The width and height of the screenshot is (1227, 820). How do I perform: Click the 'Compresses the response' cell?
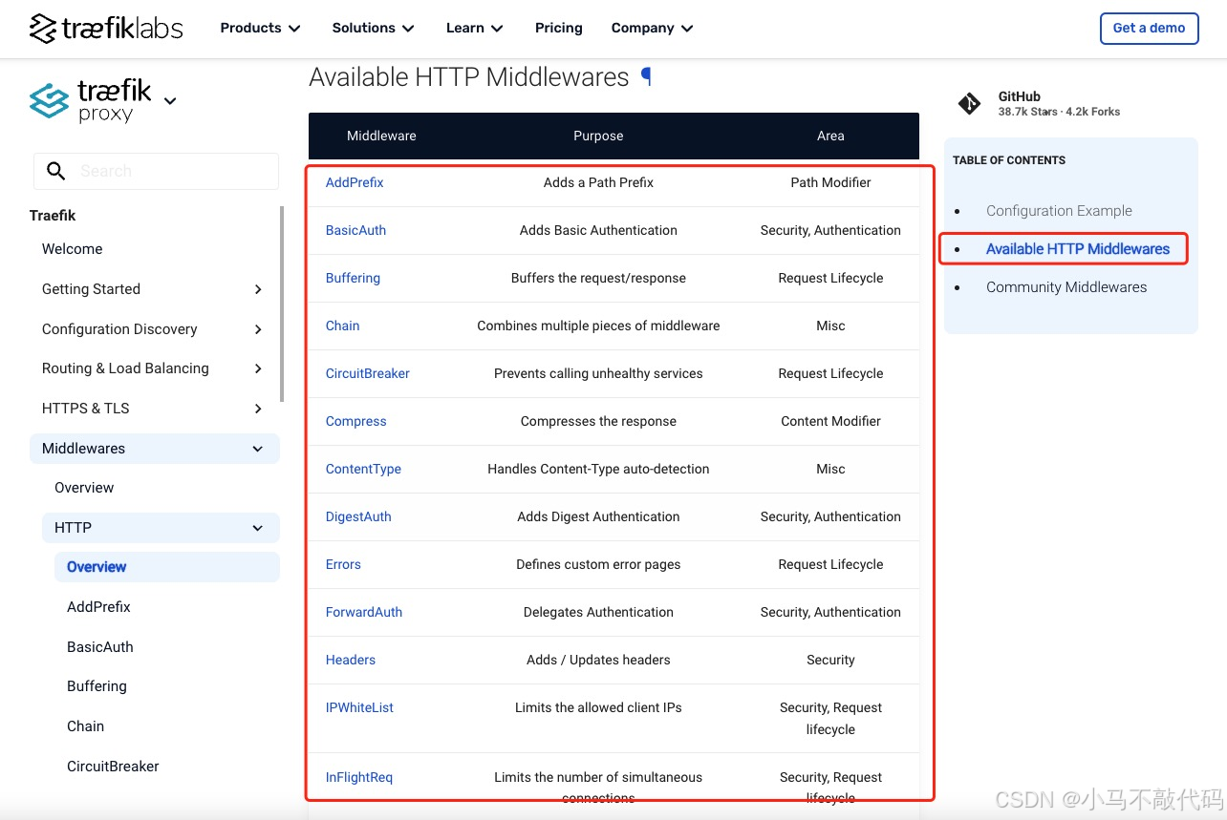tap(598, 421)
